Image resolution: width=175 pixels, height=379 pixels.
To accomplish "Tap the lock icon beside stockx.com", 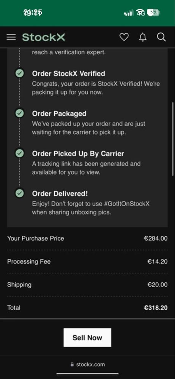I will point(72,364).
